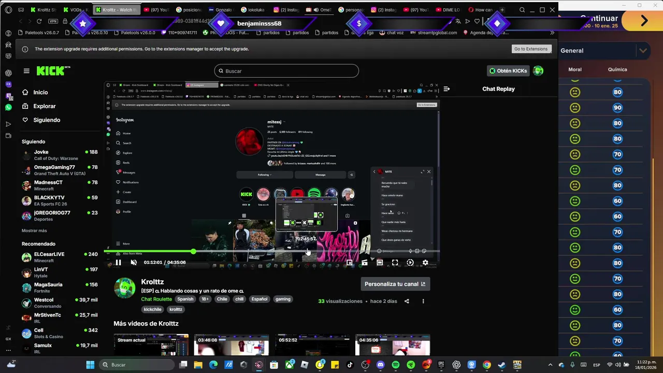This screenshot has width=663, height=373.
Task: Pause the Kick video playback
Action: click(118, 263)
